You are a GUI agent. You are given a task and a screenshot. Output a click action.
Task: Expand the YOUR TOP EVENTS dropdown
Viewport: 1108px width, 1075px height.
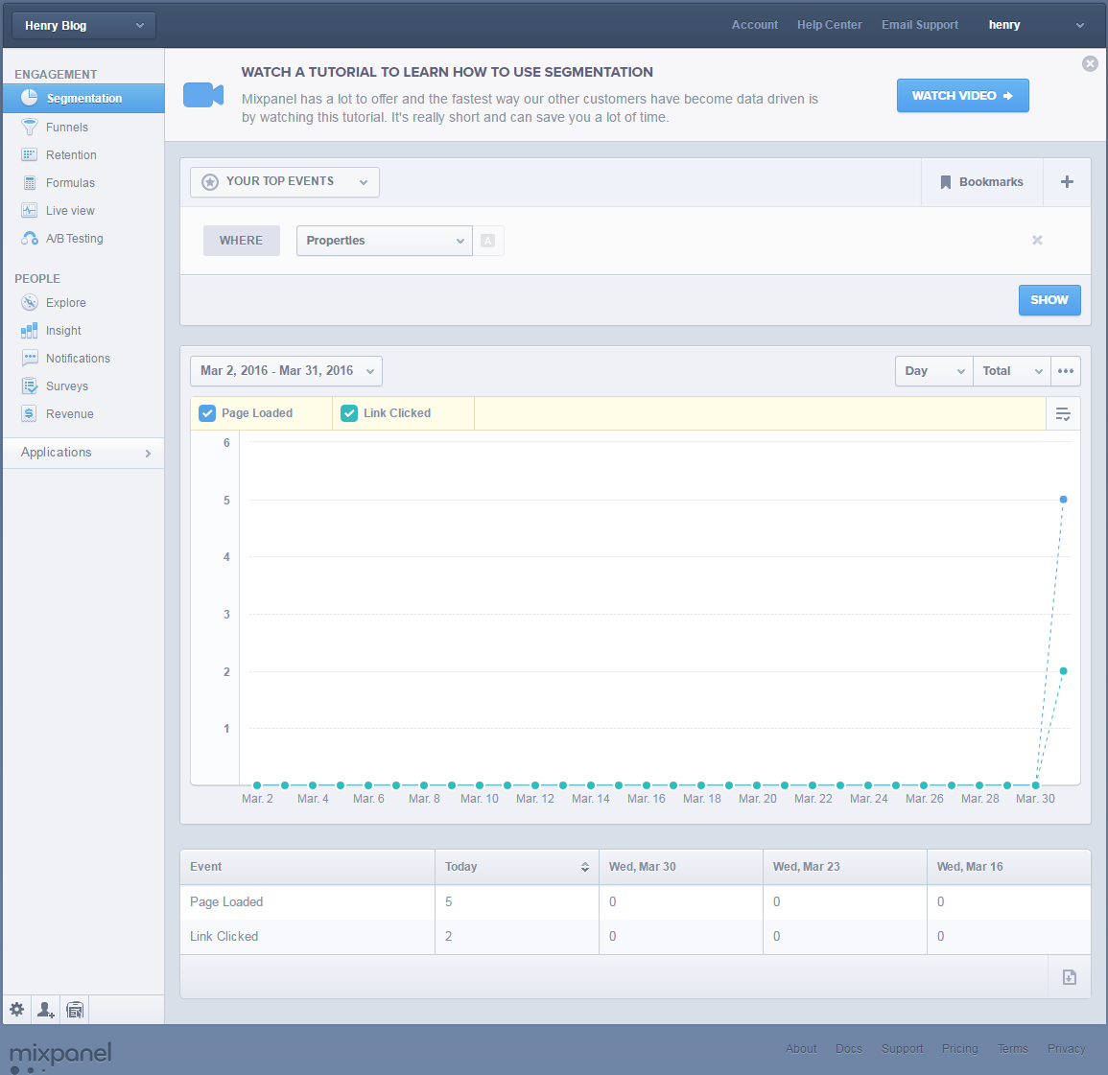285,182
